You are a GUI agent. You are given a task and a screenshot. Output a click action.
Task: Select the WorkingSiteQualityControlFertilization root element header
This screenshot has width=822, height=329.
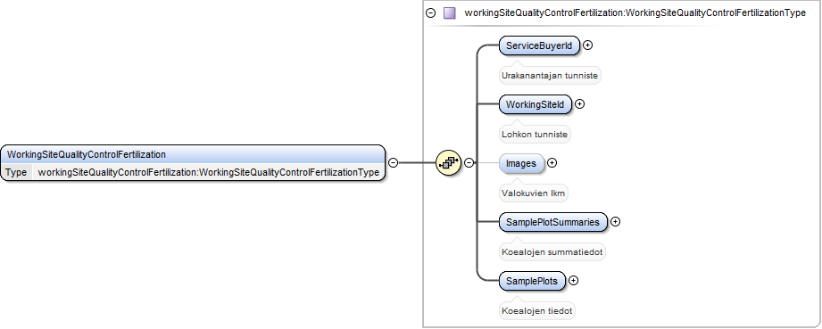(x=193, y=154)
